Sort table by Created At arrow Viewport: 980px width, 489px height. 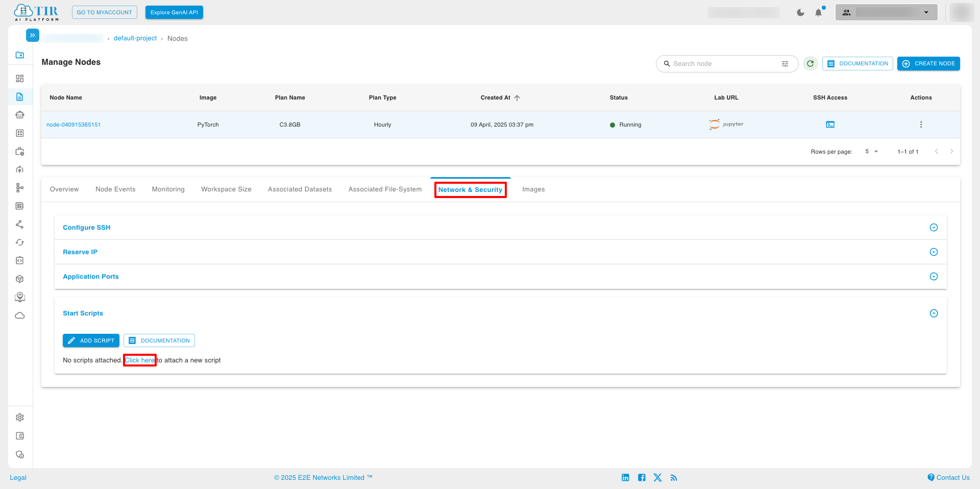[517, 98]
